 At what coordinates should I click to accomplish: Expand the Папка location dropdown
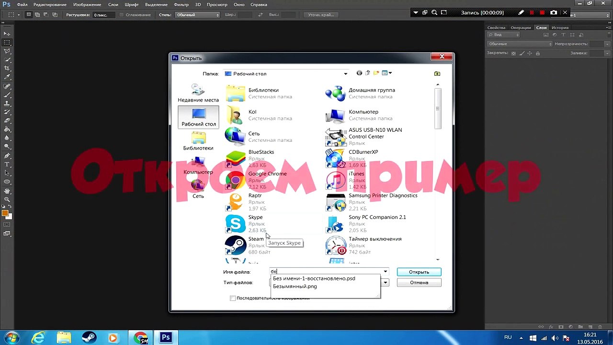coord(345,74)
